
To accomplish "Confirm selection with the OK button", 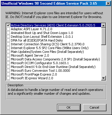I will click(69, 107).
